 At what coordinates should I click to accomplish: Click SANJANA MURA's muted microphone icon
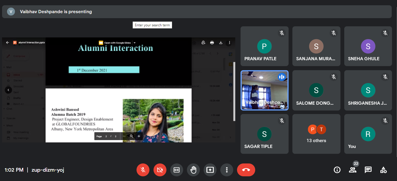[333, 33]
